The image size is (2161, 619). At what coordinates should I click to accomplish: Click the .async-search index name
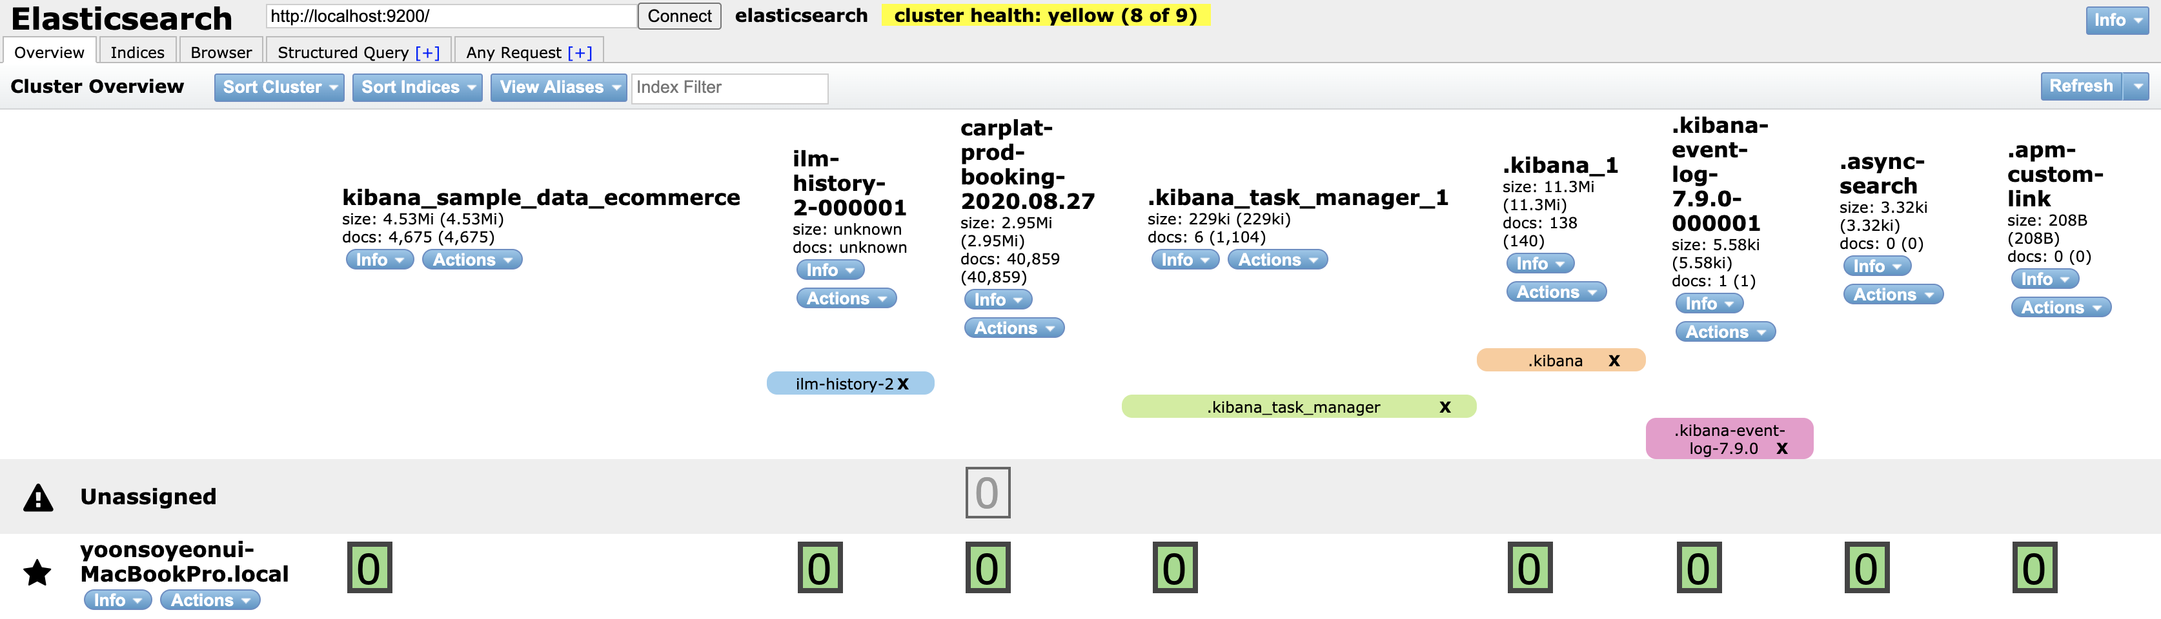(x=1882, y=173)
